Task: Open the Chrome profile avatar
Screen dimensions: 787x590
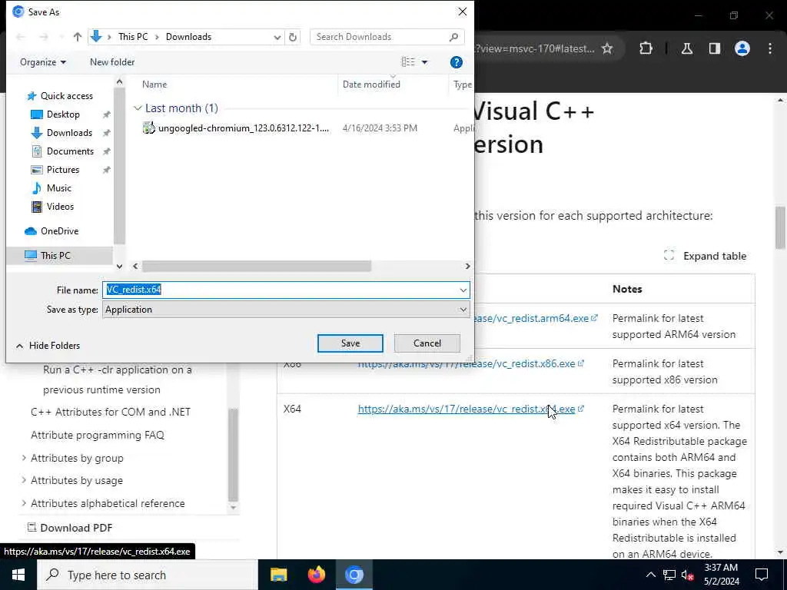Action: point(742,48)
